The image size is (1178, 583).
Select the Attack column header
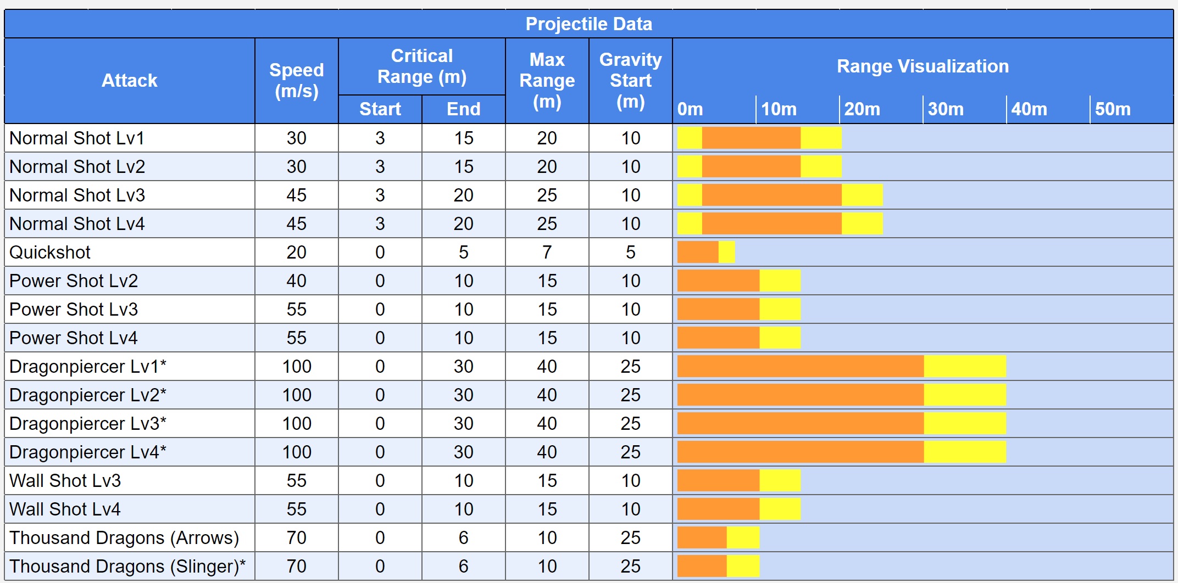[130, 81]
